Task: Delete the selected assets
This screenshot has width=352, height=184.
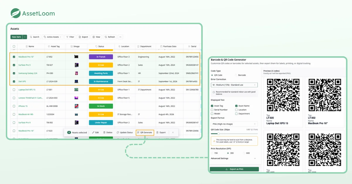Action: click(x=108, y=132)
